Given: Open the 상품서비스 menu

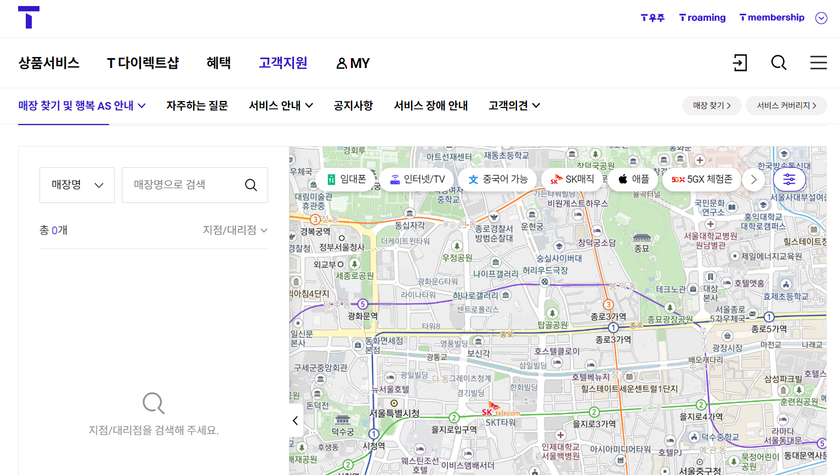Looking at the screenshot, I should [x=49, y=63].
